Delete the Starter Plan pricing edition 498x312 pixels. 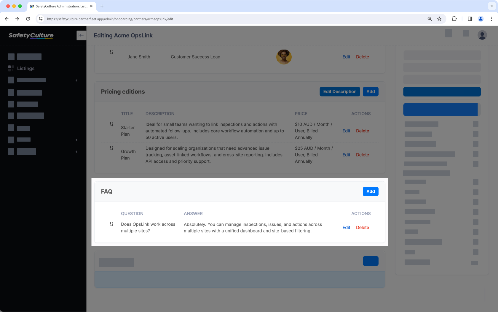coord(362,131)
